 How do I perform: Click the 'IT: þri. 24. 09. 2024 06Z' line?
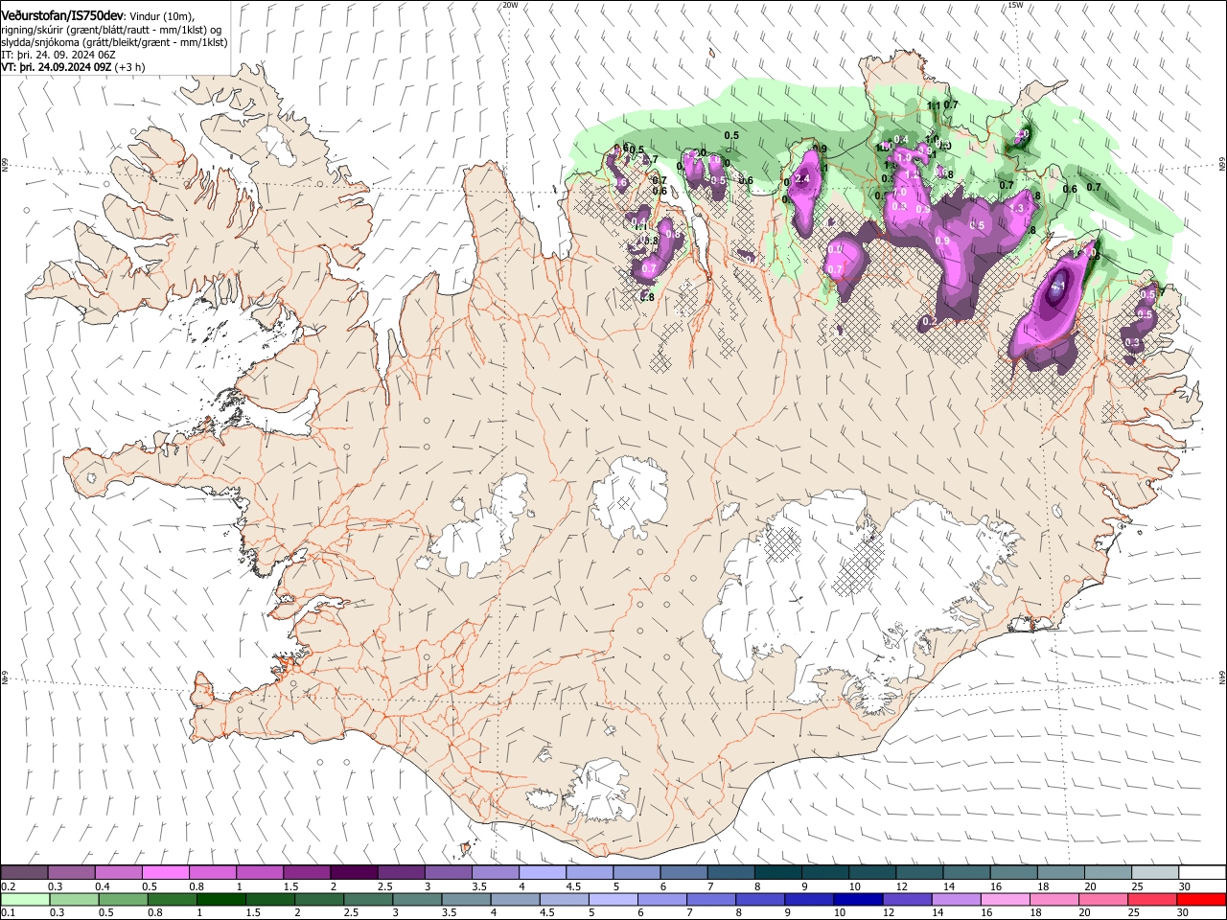coord(58,55)
